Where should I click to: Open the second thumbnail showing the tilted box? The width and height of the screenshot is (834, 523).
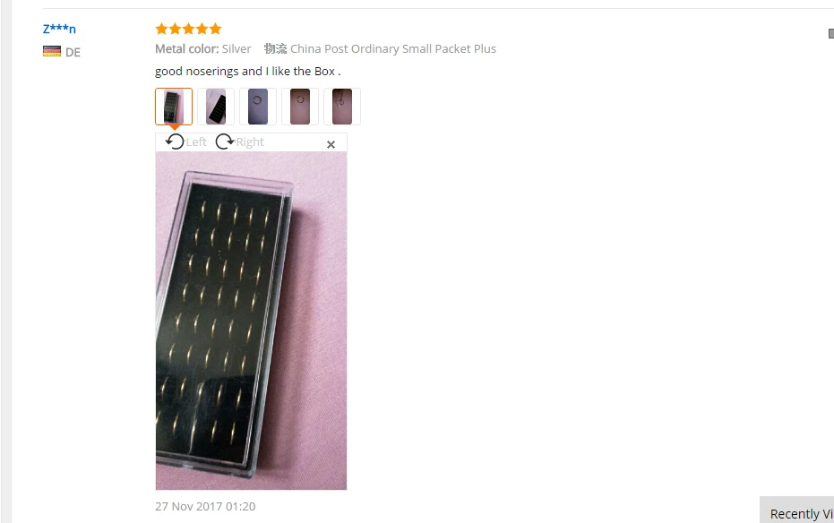click(x=215, y=107)
